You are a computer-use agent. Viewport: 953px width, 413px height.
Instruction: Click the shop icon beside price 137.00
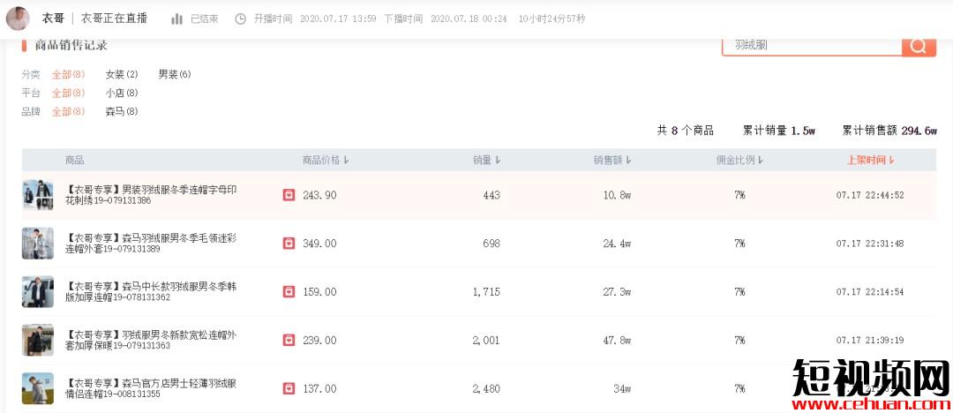click(x=289, y=388)
